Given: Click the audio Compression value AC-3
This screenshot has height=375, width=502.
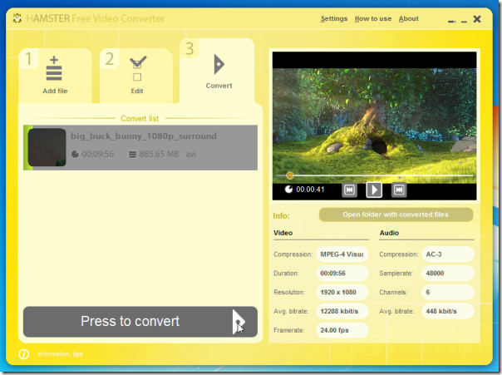Looking at the screenshot, I should pyautogui.click(x=448, y=254).
